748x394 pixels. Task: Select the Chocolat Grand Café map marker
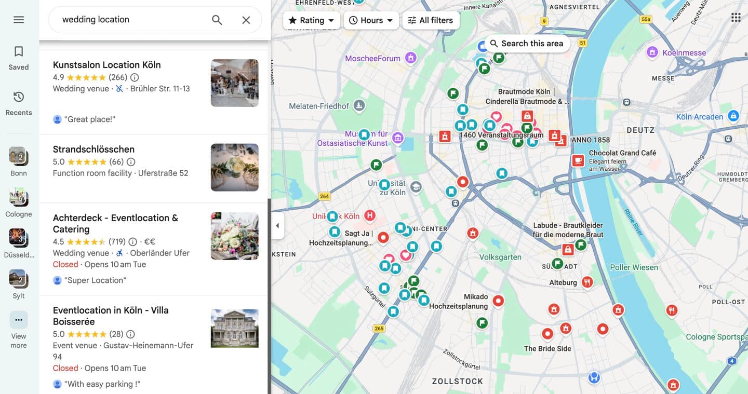click(x=578, y=160)
